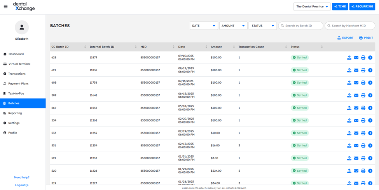Click the EXPORT link
This screenshot has width=379, height=190.
coord(345,38)
